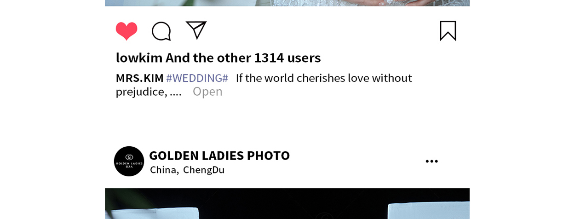This screenshot has height=219, width=575.
Task: Share the post using the paper plane icon
Action: tap(196, 30)
